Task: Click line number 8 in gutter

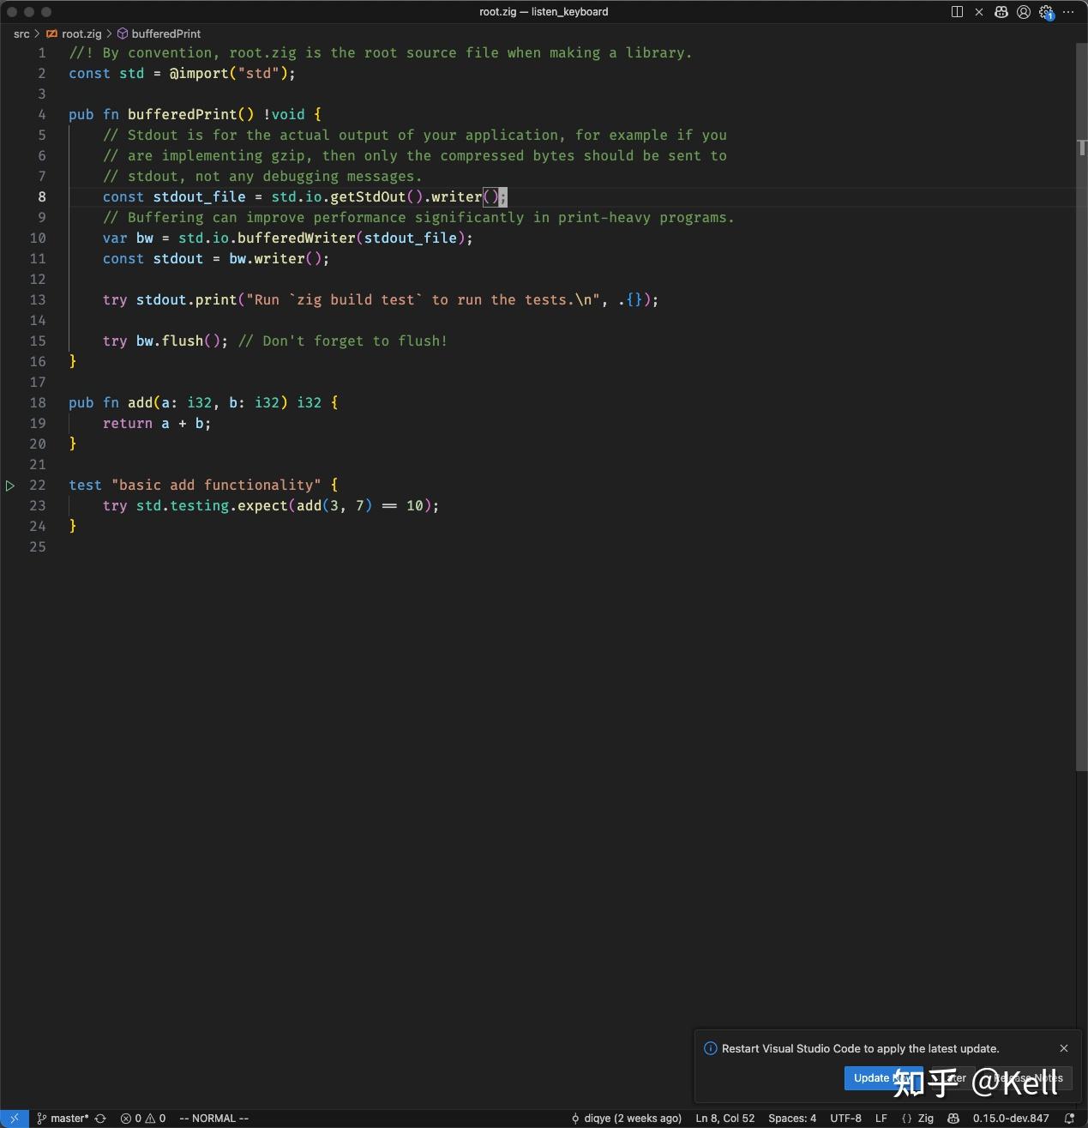Action: point(42,196)
